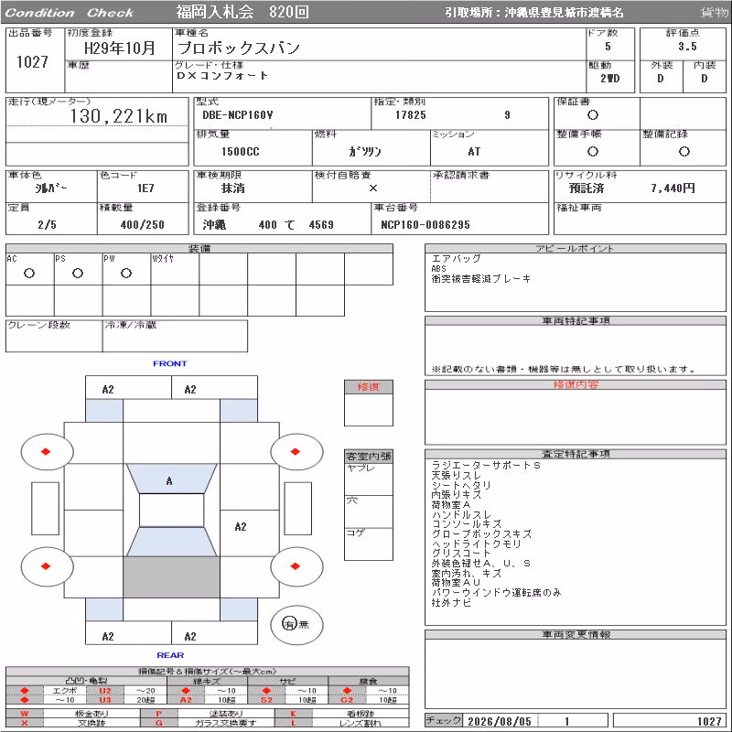The height and width of the screenshot is (732, 732).
Task: Toggle the PS equipment circle
Action: (x=78, y=273)
